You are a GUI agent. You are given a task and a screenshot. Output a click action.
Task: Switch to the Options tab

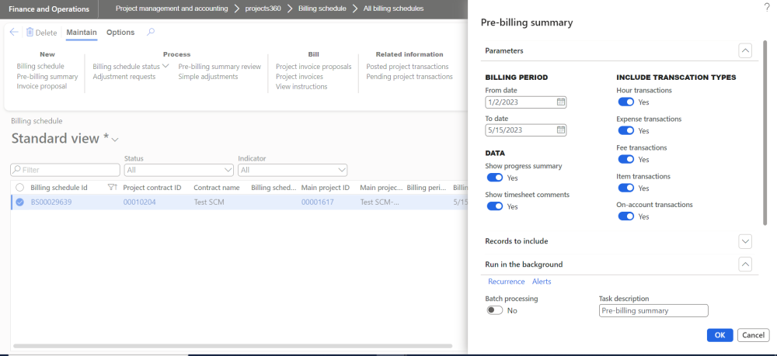120,33
